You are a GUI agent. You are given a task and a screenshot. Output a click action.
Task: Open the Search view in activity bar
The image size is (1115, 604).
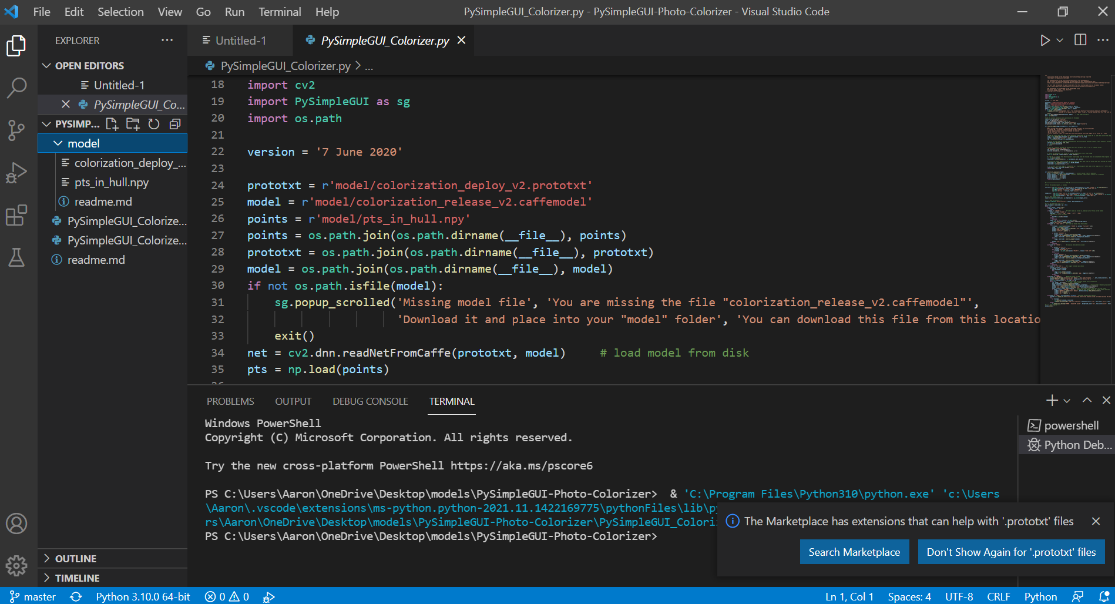(x=17, y=87)
